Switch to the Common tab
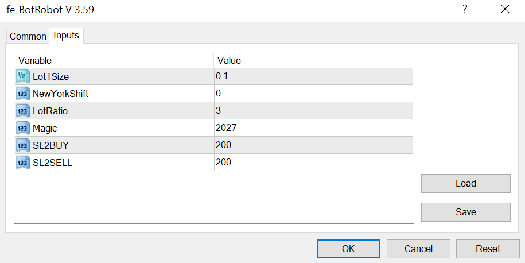The width and height of the screenshot is (525, 263). (x=28, y=36)
